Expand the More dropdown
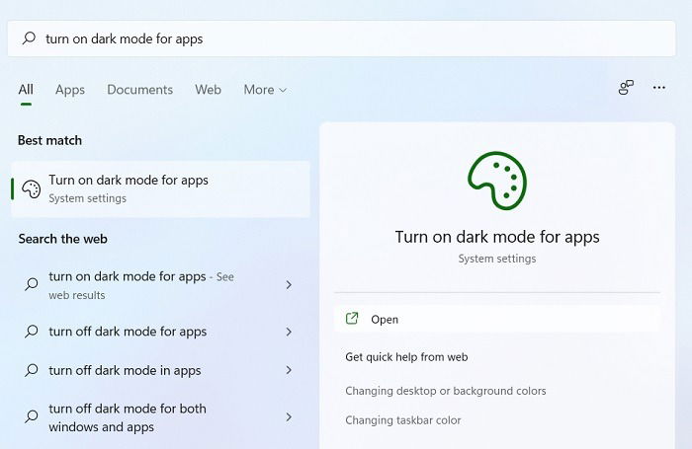This screenshot has height=449, width=692. coord(265,90)
